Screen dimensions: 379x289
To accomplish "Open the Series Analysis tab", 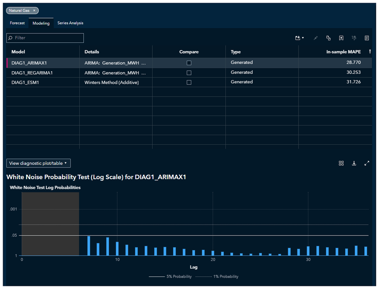I will (x=70, y=23).
